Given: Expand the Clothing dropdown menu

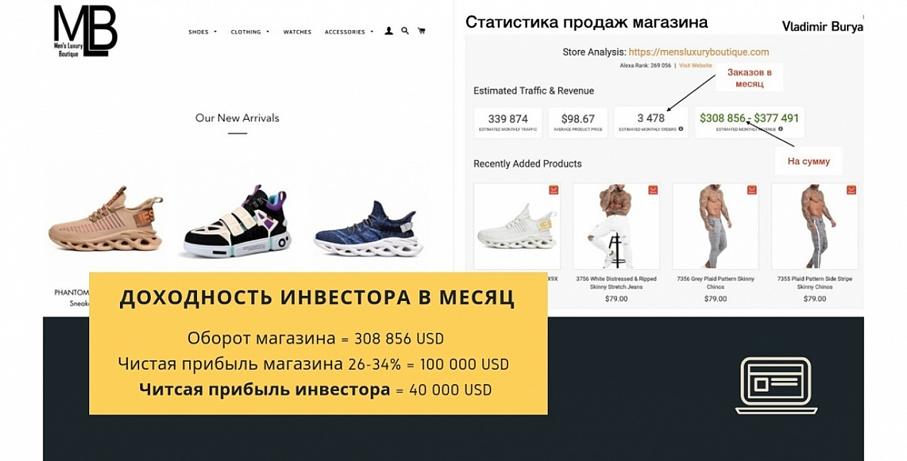Looking at the screenshot, I should click(x=250, y=32).
